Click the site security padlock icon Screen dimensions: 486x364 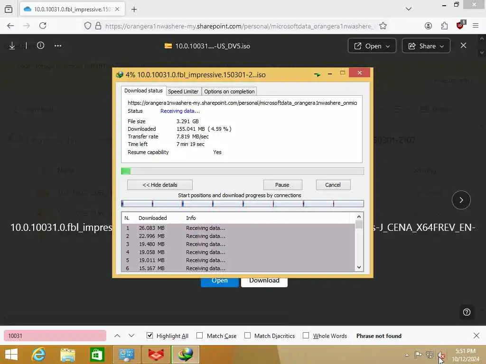point(98,26)
